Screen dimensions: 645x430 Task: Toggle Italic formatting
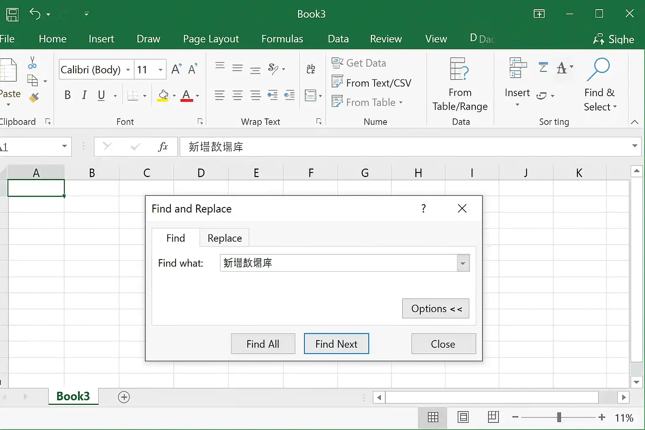click(x=84, y=95)
